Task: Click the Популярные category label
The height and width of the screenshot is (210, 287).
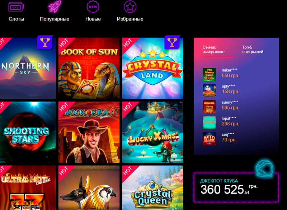Action: [x=55, y=19]
